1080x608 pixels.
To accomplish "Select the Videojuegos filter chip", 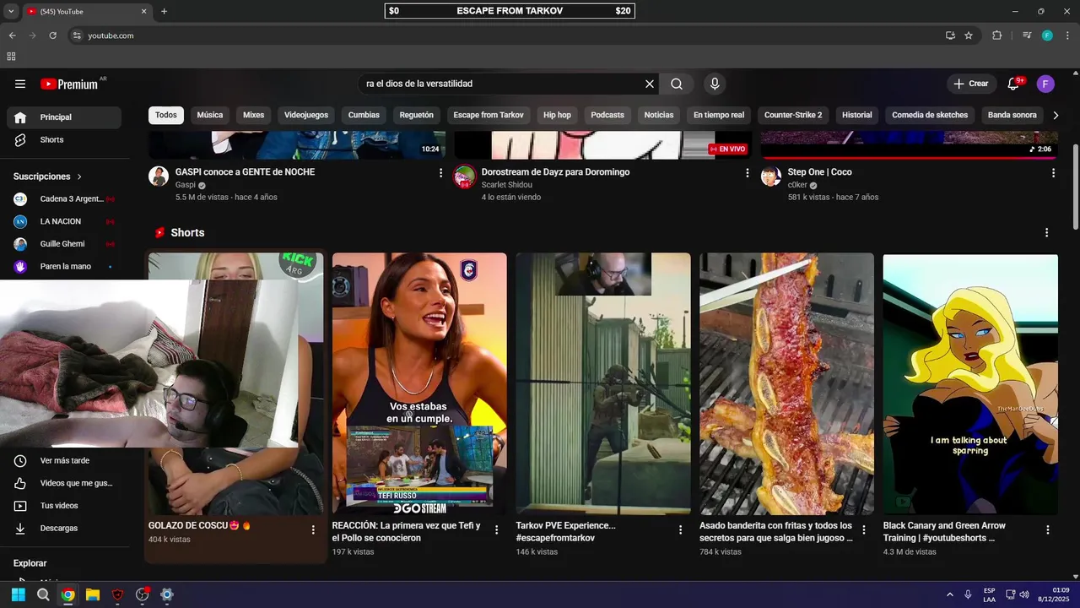I will 306,115.
